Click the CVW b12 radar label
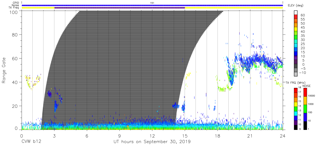 pos(31,142)
